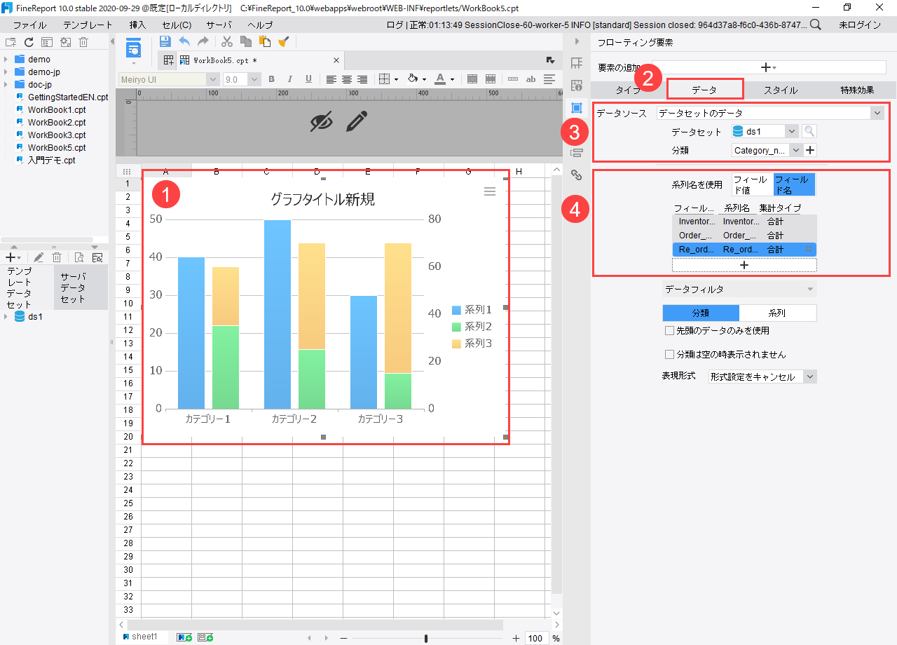Expand the demo-jp folder in file tree

(6, 72)
